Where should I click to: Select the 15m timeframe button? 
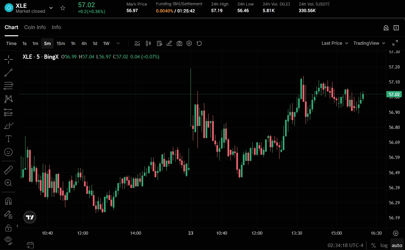(x=61, y=43)
